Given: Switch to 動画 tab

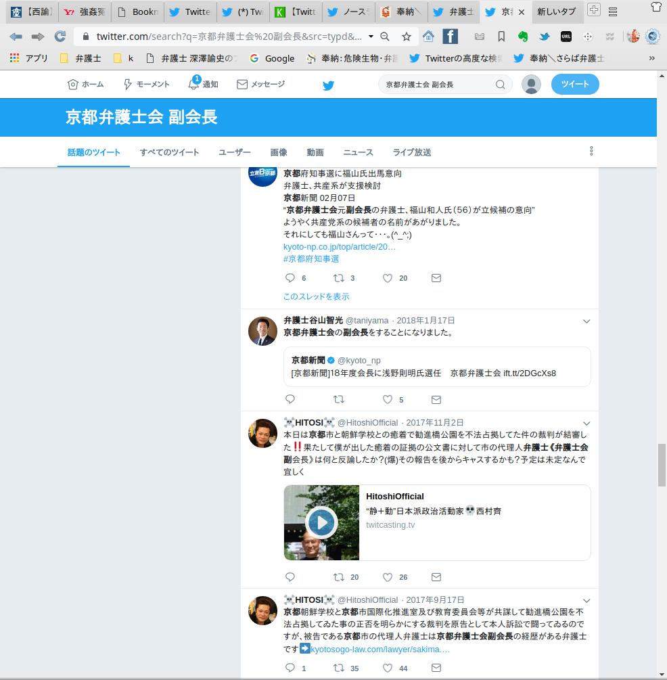Looking at the screenshot, I should pos(315,152).
